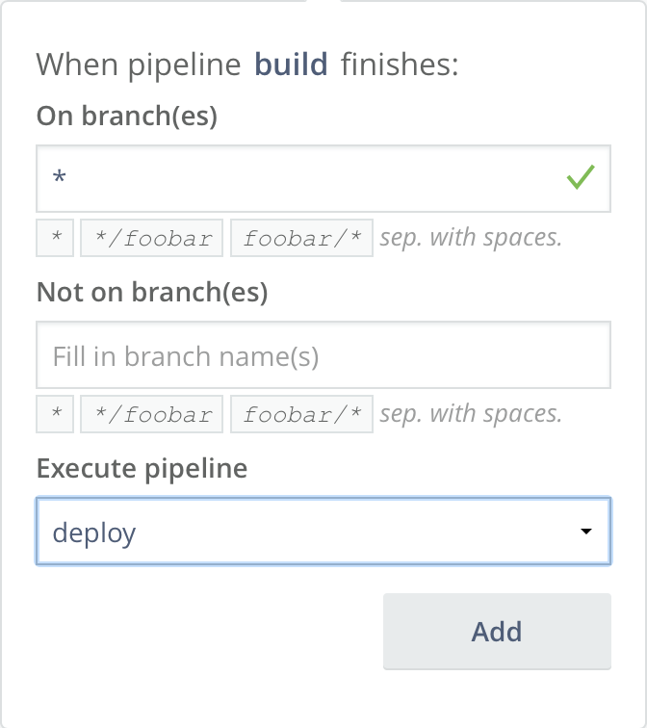This screenshot has height=728, width=647.
Task: Insert the * pattern under On branch(es)
Action: tap(56, 238)
